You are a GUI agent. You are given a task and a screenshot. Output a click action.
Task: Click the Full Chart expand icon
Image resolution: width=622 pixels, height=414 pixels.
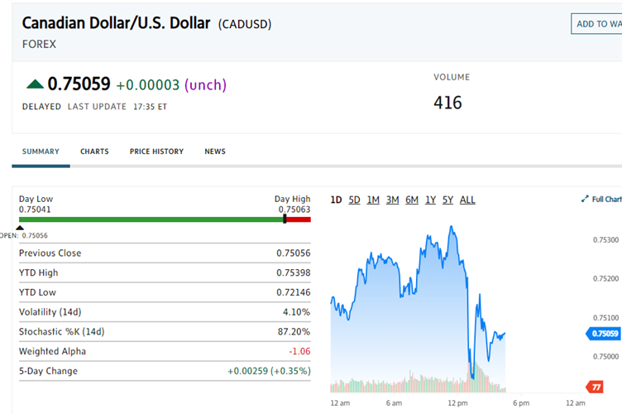tap(585, 200)
